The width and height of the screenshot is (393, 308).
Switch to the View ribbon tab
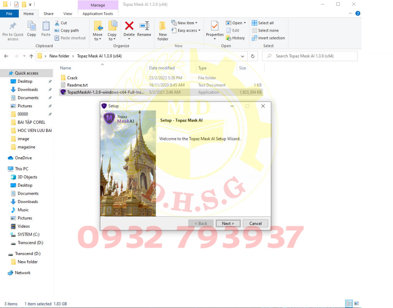(x=68, y=13)
